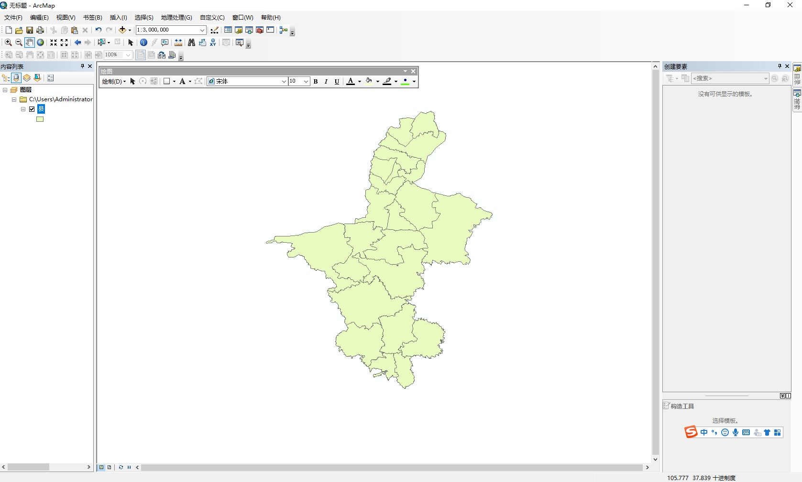Open HTML Popup tool
Viewport: 802px width, 482px height.
pos(165,43)
